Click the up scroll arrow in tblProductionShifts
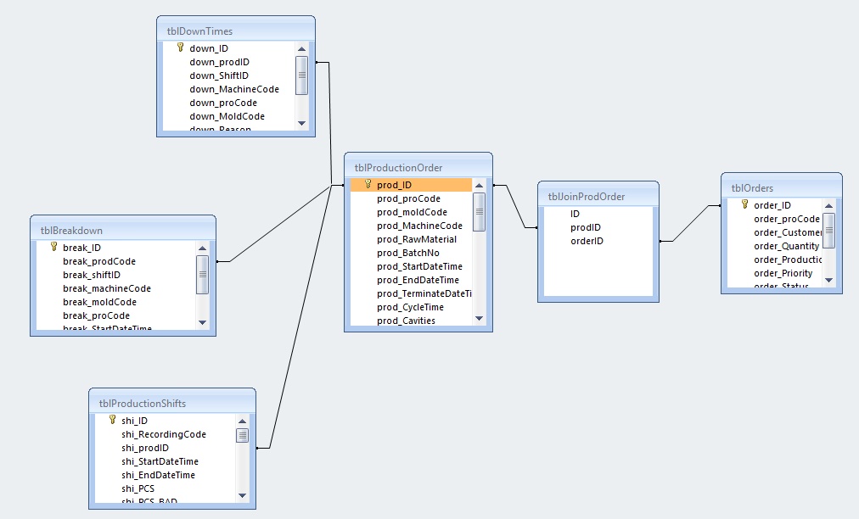This screenshot has height=519, width=859. (242, 421)
